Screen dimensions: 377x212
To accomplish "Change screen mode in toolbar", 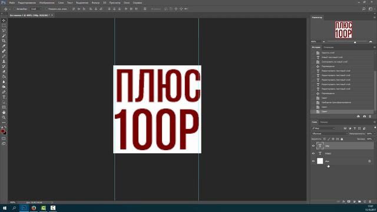I will point(4,144).
